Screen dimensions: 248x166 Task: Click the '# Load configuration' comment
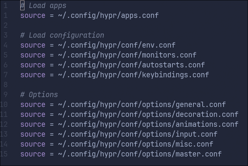click(x=62, y=35)
